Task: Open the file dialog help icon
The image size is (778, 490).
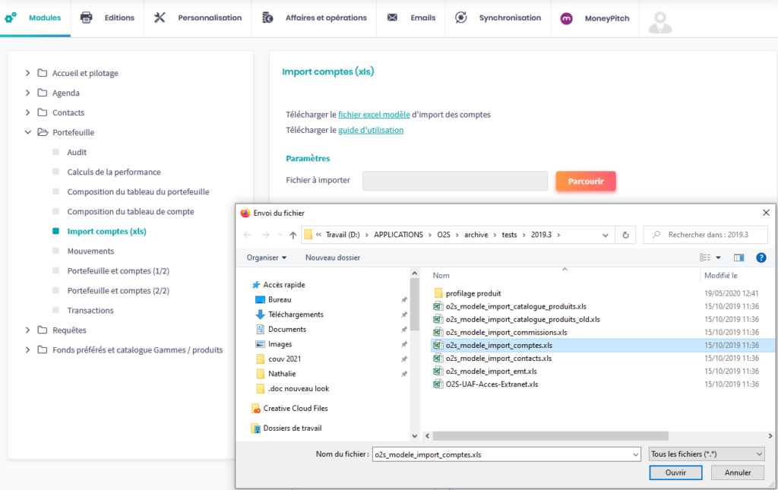Action: coord(761,258)
